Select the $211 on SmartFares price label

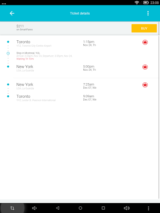point(25,27)
